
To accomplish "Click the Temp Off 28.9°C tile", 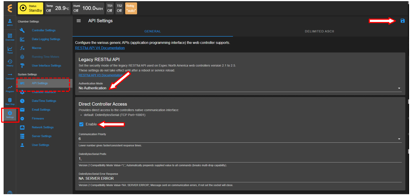I will pos(58,8).
